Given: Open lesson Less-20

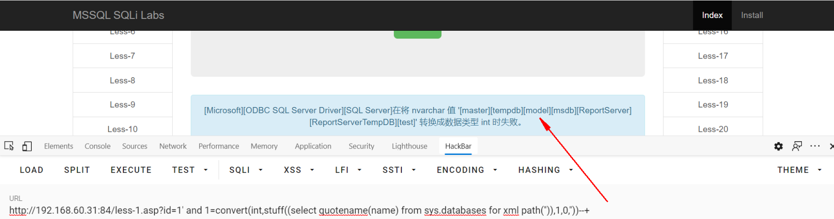Looking at the screenshot, I should tap(713, 128).
